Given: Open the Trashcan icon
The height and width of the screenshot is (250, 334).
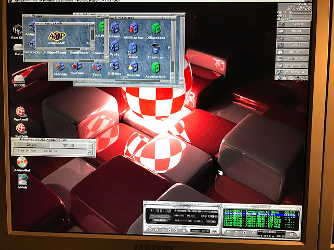Looking at the screenshot, I should pos(156,51).
